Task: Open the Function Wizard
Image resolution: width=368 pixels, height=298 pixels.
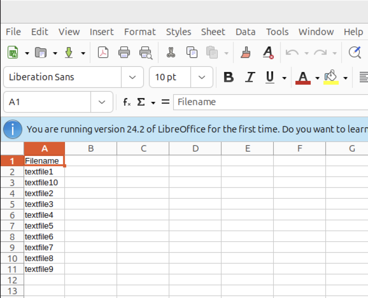Action: pyautogui.click(x=127, y=102)
